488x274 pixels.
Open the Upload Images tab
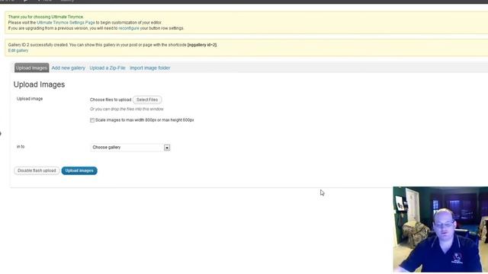click(31, 68)
